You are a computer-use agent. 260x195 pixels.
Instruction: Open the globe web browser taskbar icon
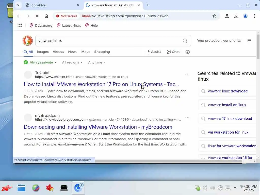pyautogui.click(x=36, y=188)
